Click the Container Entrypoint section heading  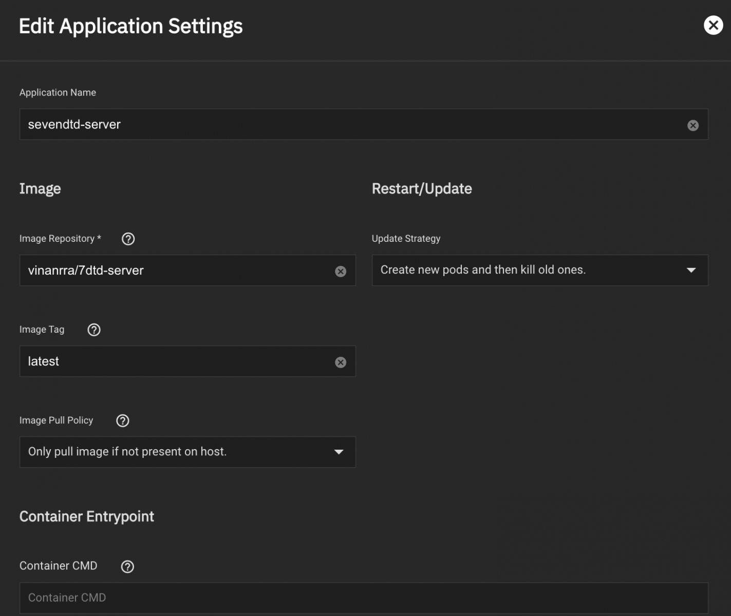coord(87,516)
